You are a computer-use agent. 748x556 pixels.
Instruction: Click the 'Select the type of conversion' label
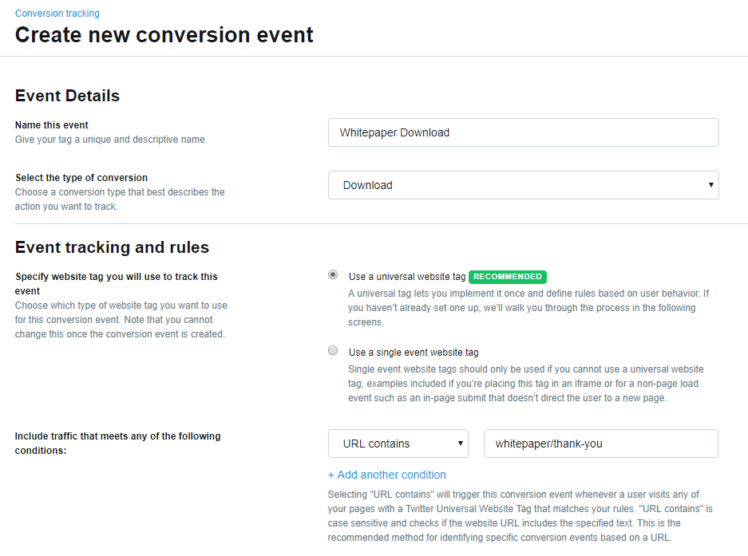pyautogui.click(x=81, y=178)
